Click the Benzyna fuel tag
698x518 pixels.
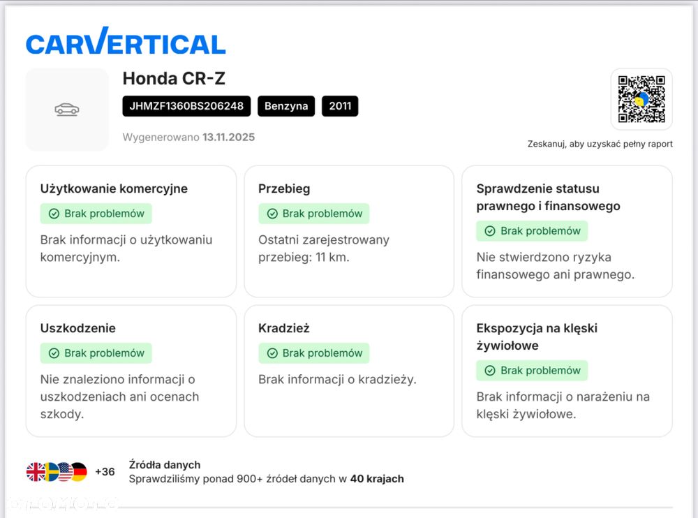click(286, 106)
